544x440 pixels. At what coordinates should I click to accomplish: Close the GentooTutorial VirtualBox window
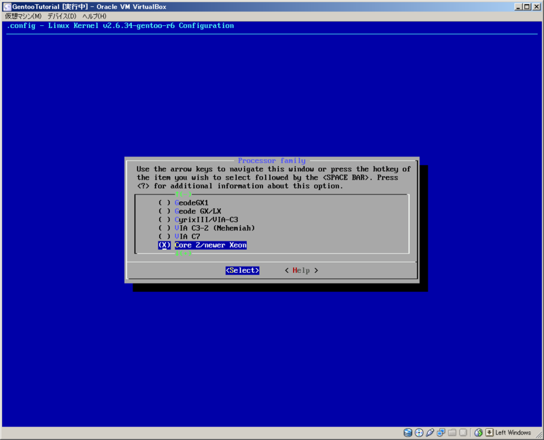[537, 7]
